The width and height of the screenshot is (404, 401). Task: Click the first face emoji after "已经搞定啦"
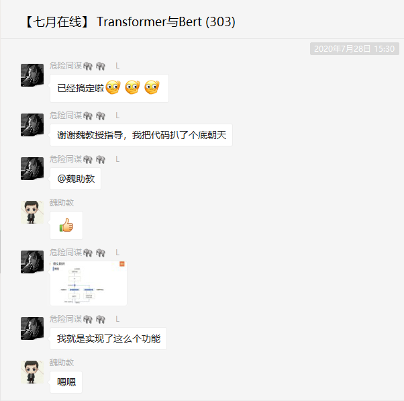coord(113,87)
